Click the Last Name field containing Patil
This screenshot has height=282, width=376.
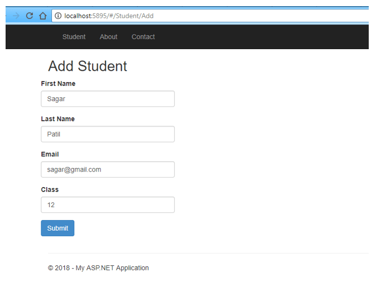pyautogui.click(x=108, y=134)
